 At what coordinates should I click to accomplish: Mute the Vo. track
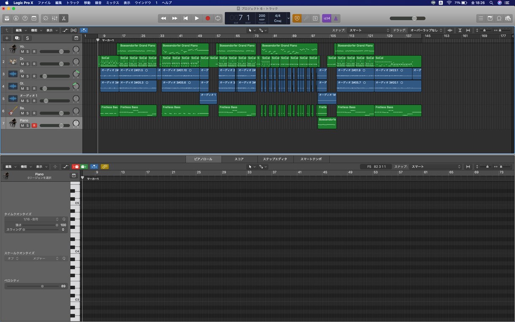pos(22,51)
